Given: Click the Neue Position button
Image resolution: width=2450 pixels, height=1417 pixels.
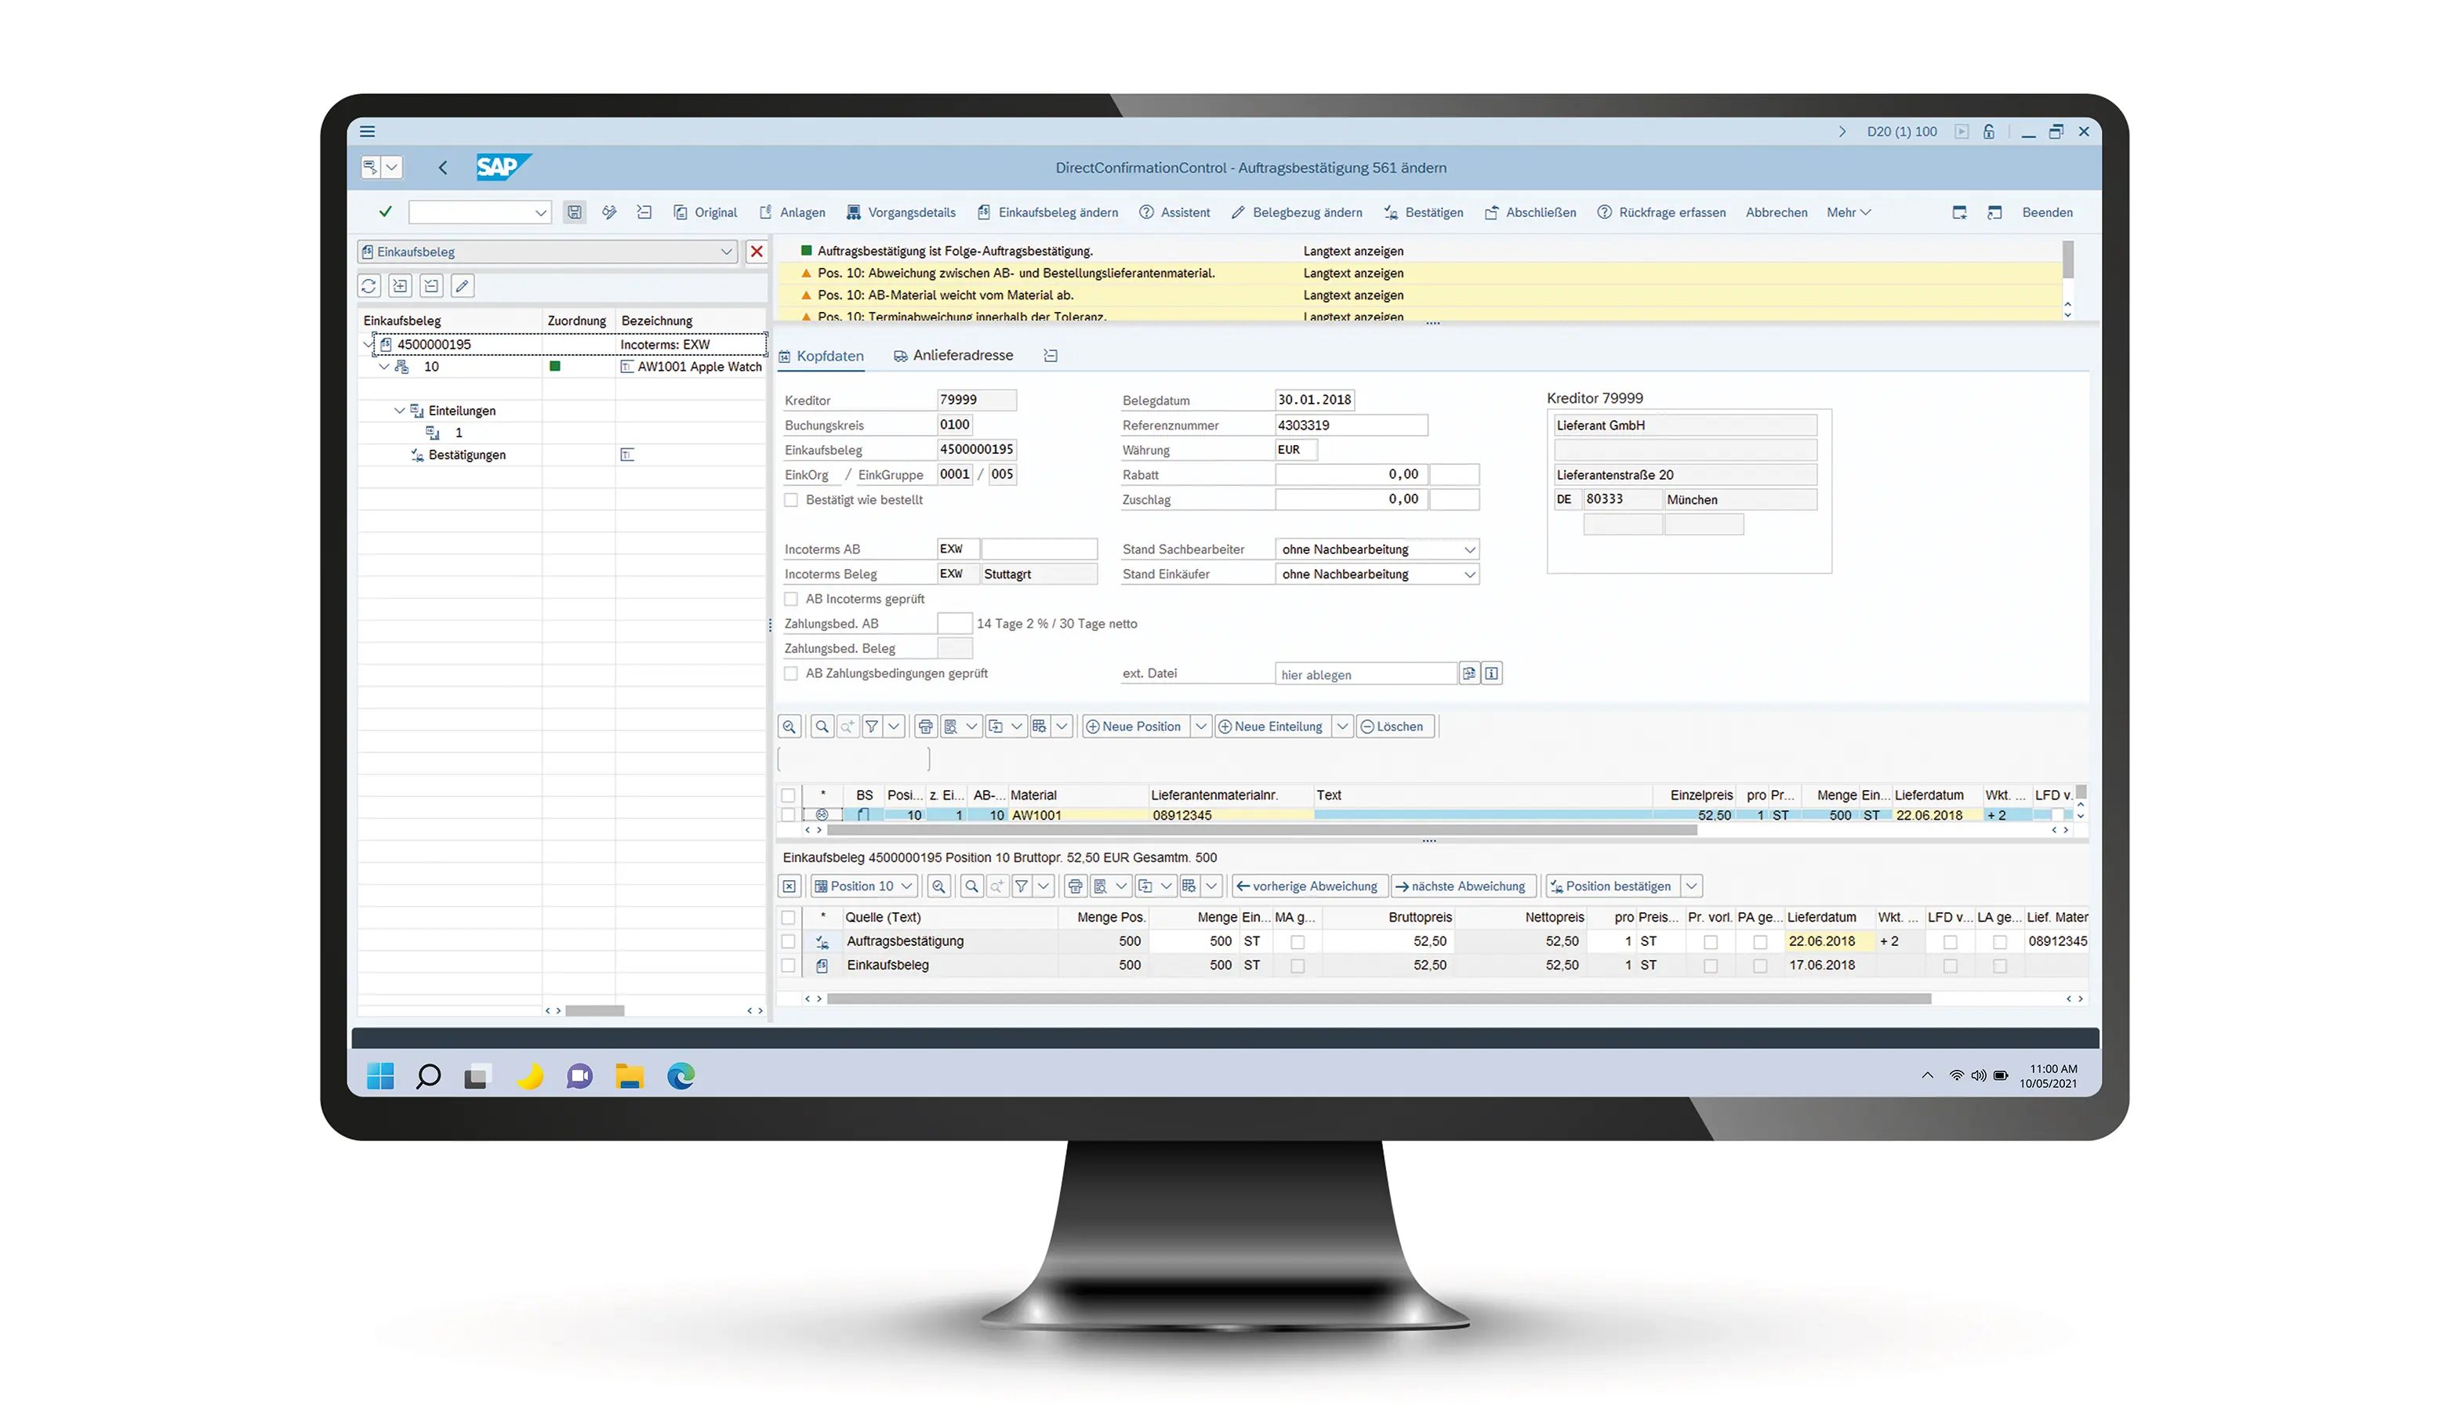Looking at the screenshot, I should point(1134,726).
